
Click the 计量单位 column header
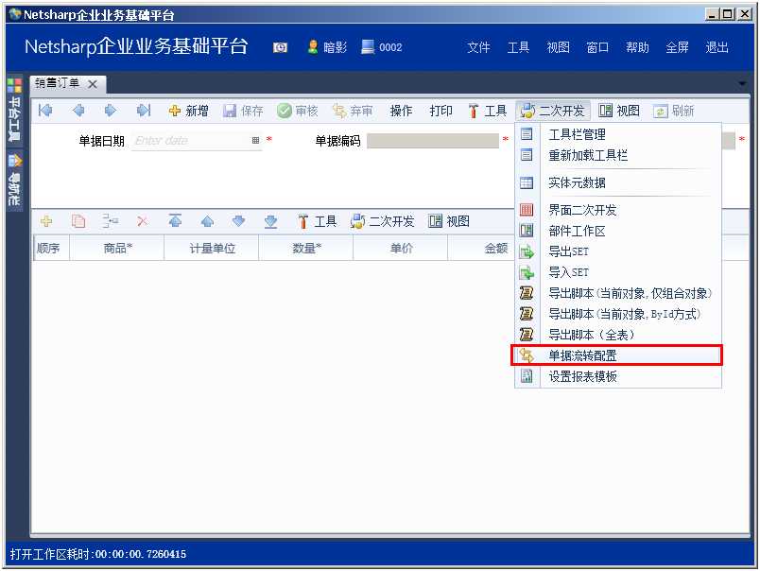coord(212,249)
